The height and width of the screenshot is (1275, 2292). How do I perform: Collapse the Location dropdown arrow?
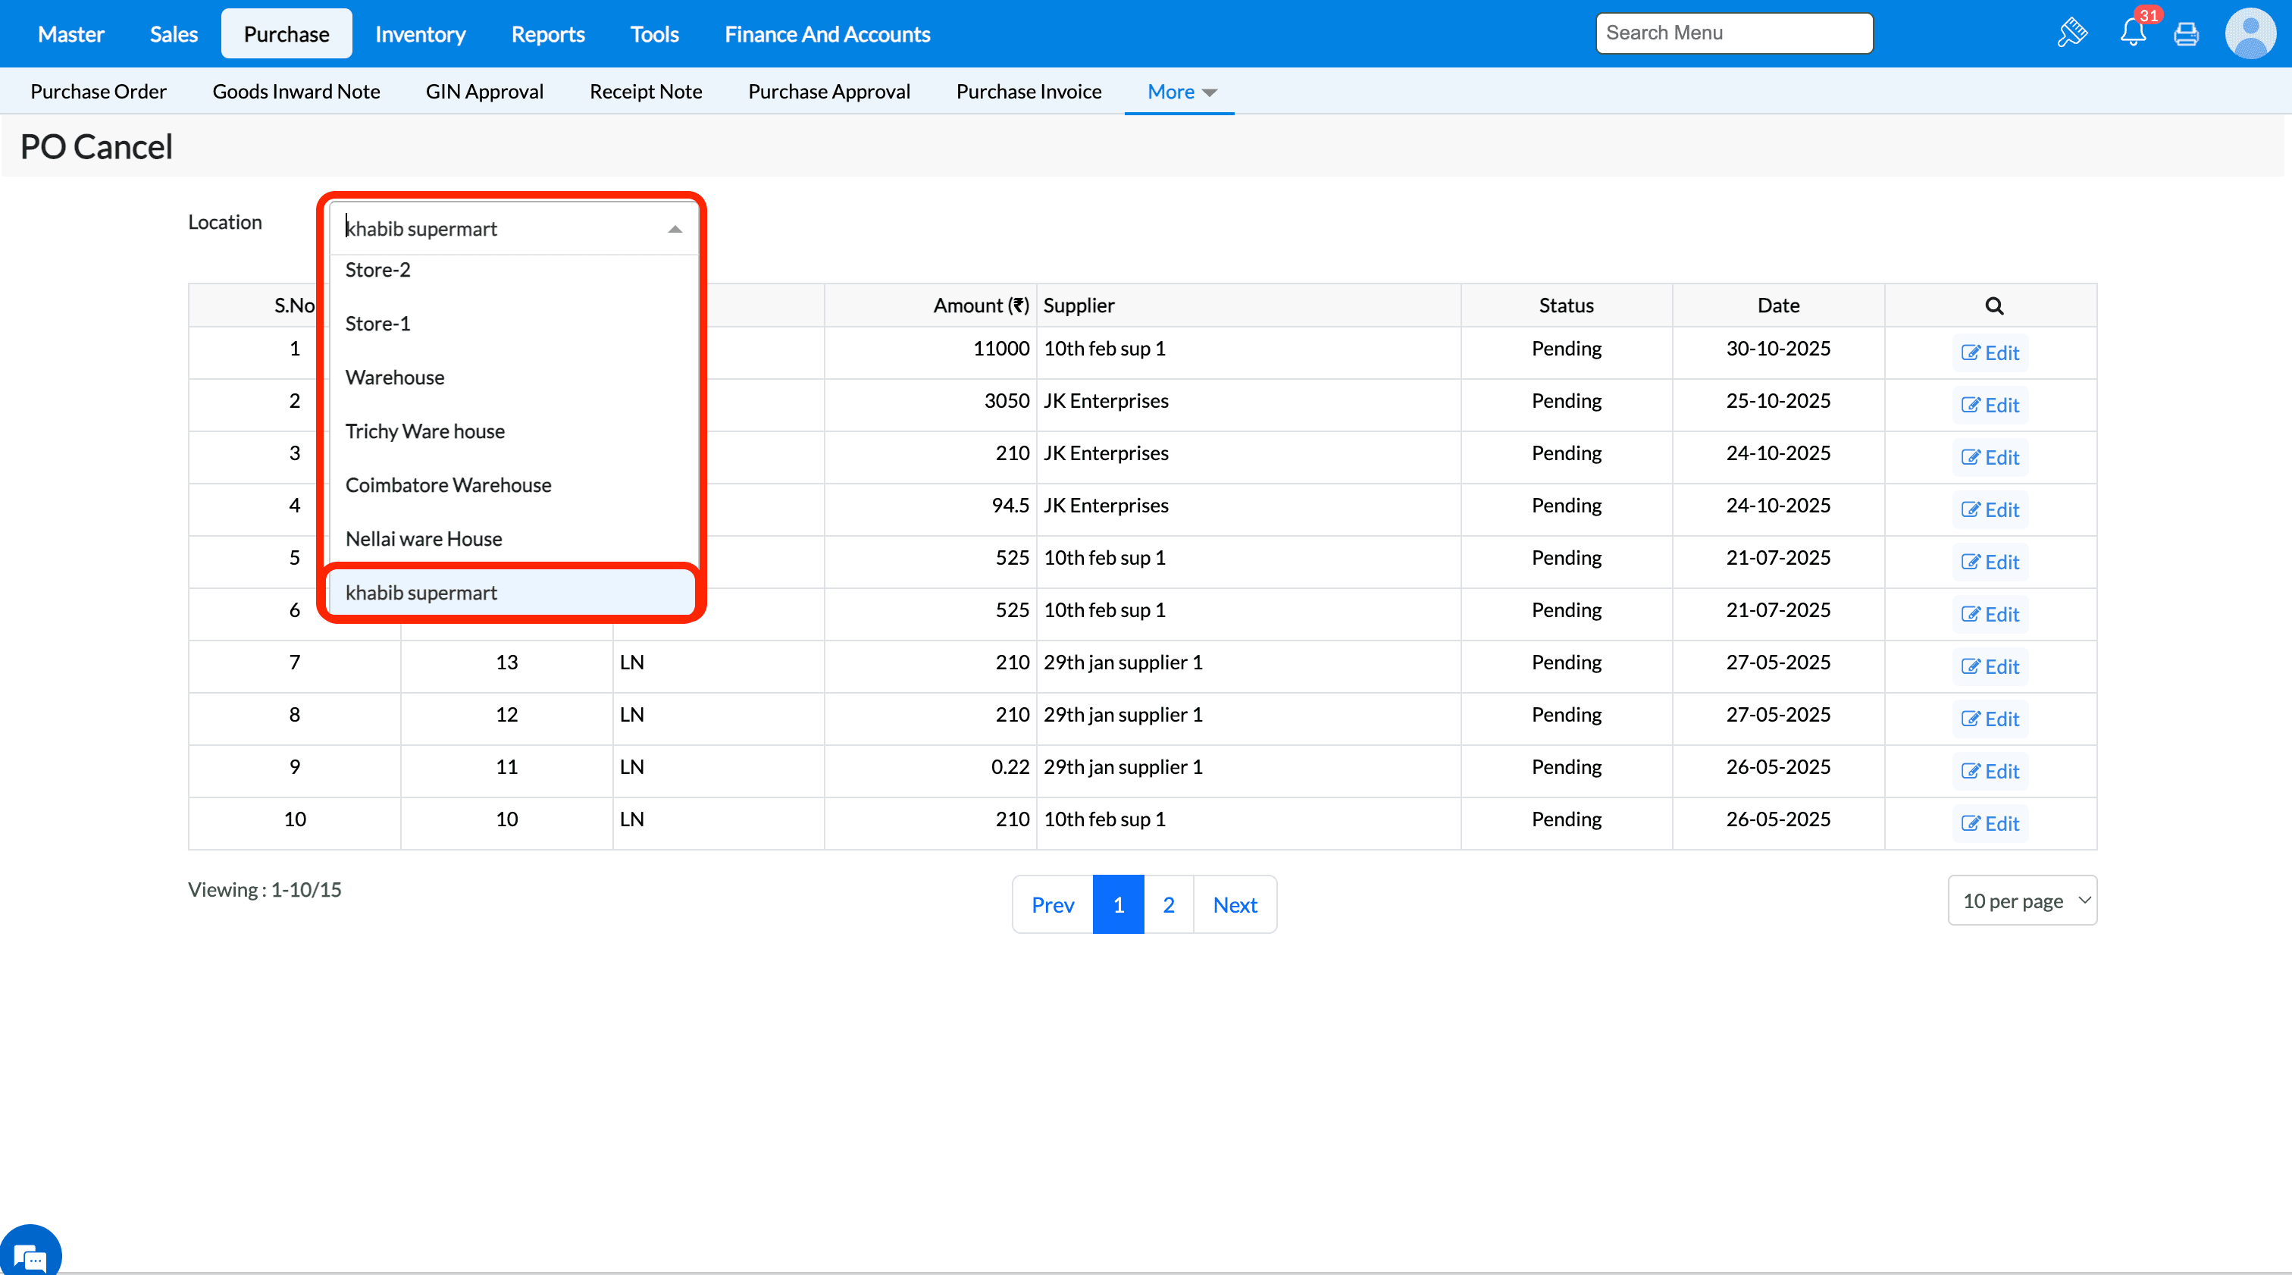pyautogui.click(x=675, y=230)
